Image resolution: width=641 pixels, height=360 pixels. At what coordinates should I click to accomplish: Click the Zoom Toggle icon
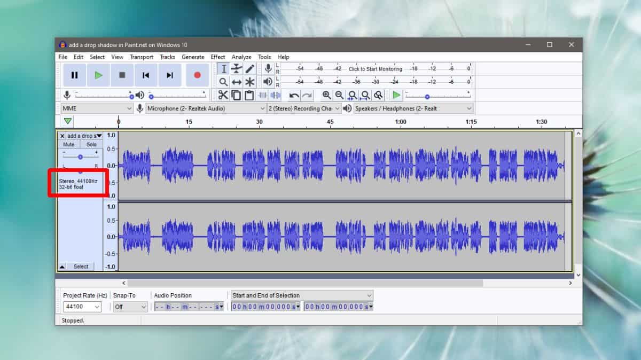[x=378, y=95]
